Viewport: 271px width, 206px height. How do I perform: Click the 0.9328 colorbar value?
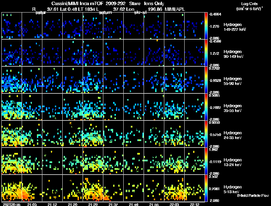(x=215, y=81)
